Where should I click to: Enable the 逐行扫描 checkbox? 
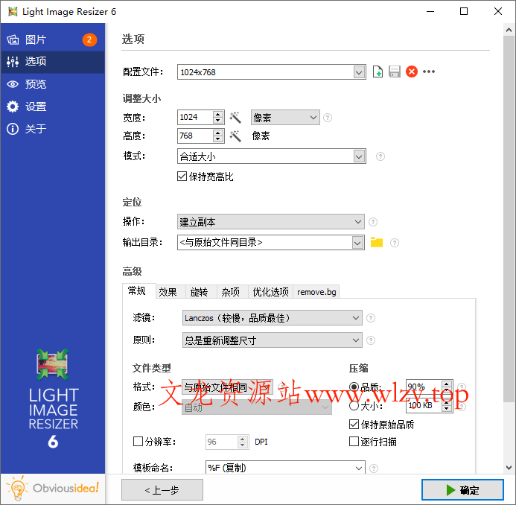tap(354, 441)
